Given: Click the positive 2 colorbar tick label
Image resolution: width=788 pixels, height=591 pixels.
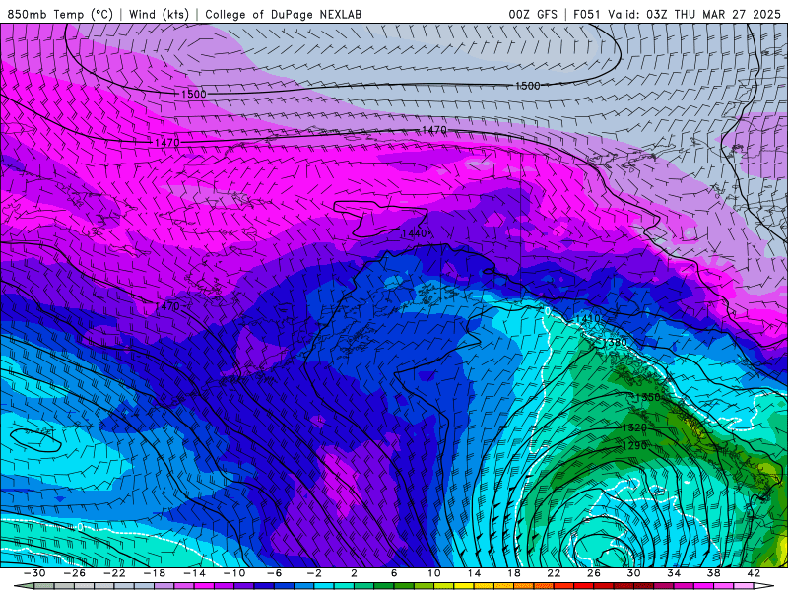Looking at the screenshot, I should (x=354, y=573).
